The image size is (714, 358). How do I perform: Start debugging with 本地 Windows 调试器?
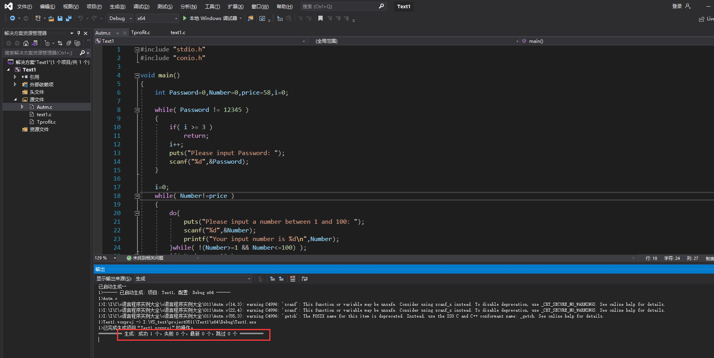click(x=212, y=18)
